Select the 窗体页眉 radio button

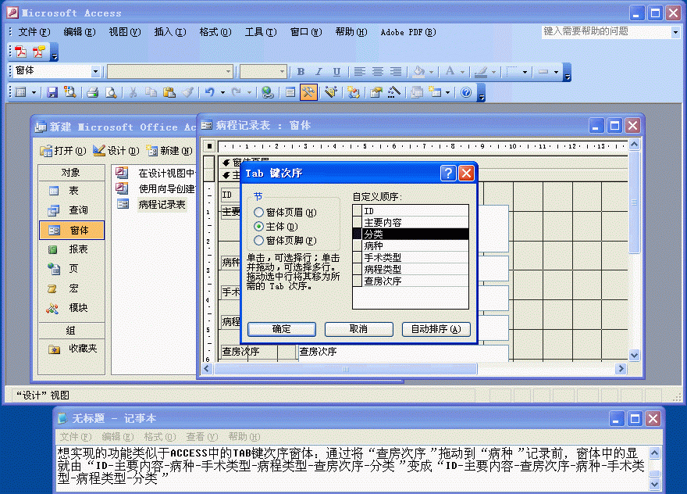pyautogui.click(x=259, y=213)
